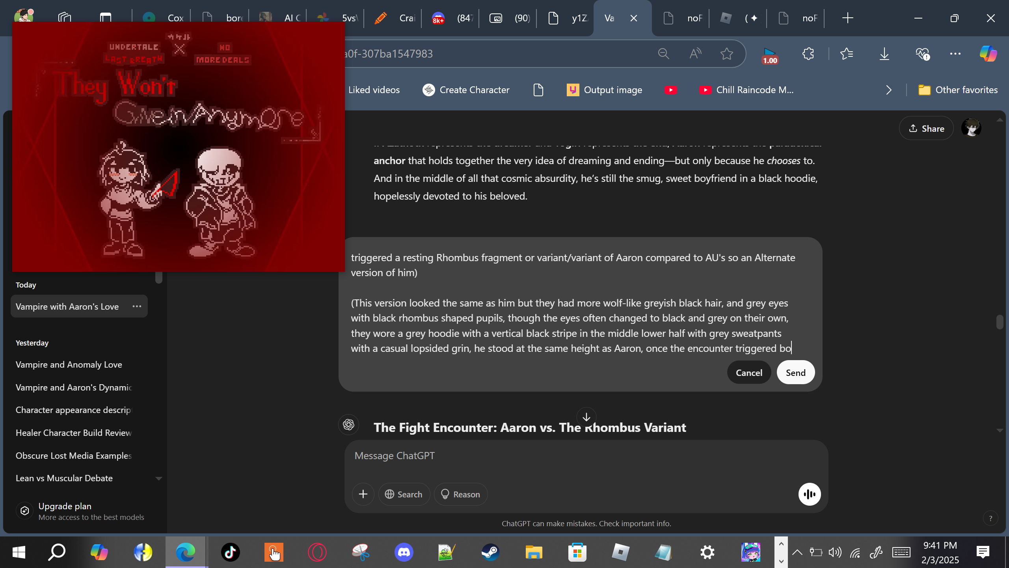This screenshot has height=568, width=1009.
Task: Click the zoom out magnifier in address bar
Action: click(x=664, y=54)
